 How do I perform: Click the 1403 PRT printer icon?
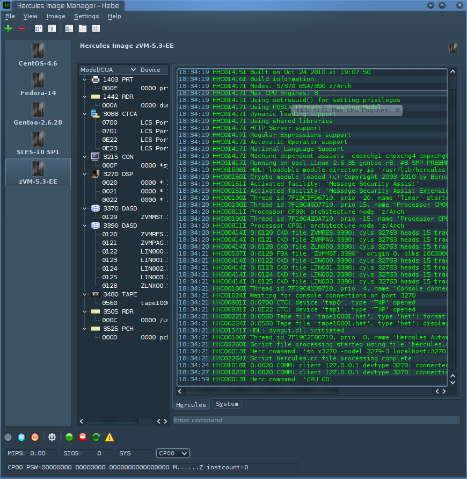tap(96, 79)
